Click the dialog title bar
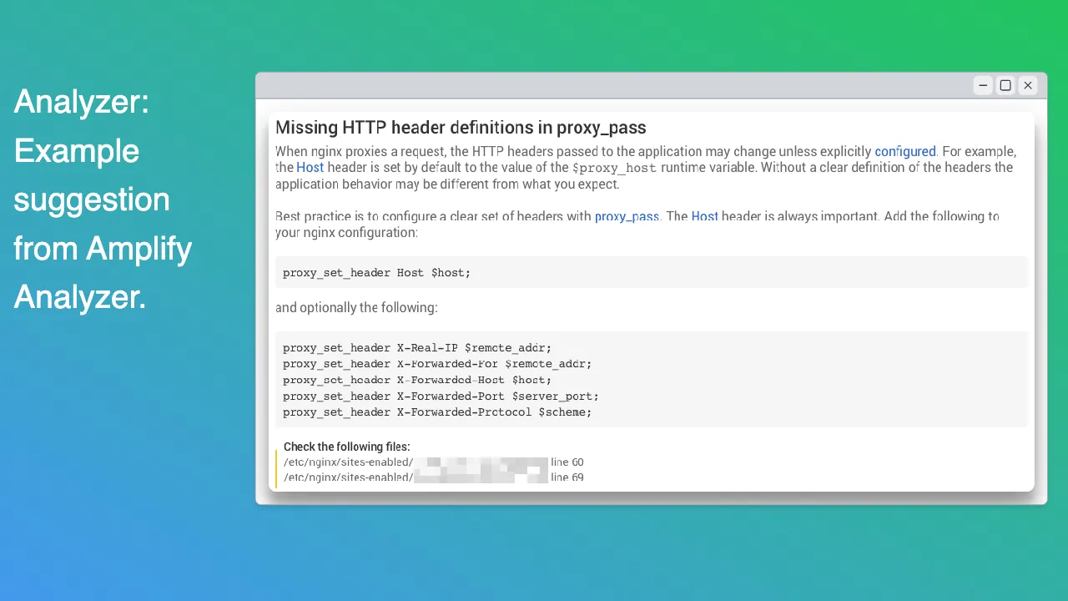The height and width of the screenshot is (601, 1068). pos(584,85)
